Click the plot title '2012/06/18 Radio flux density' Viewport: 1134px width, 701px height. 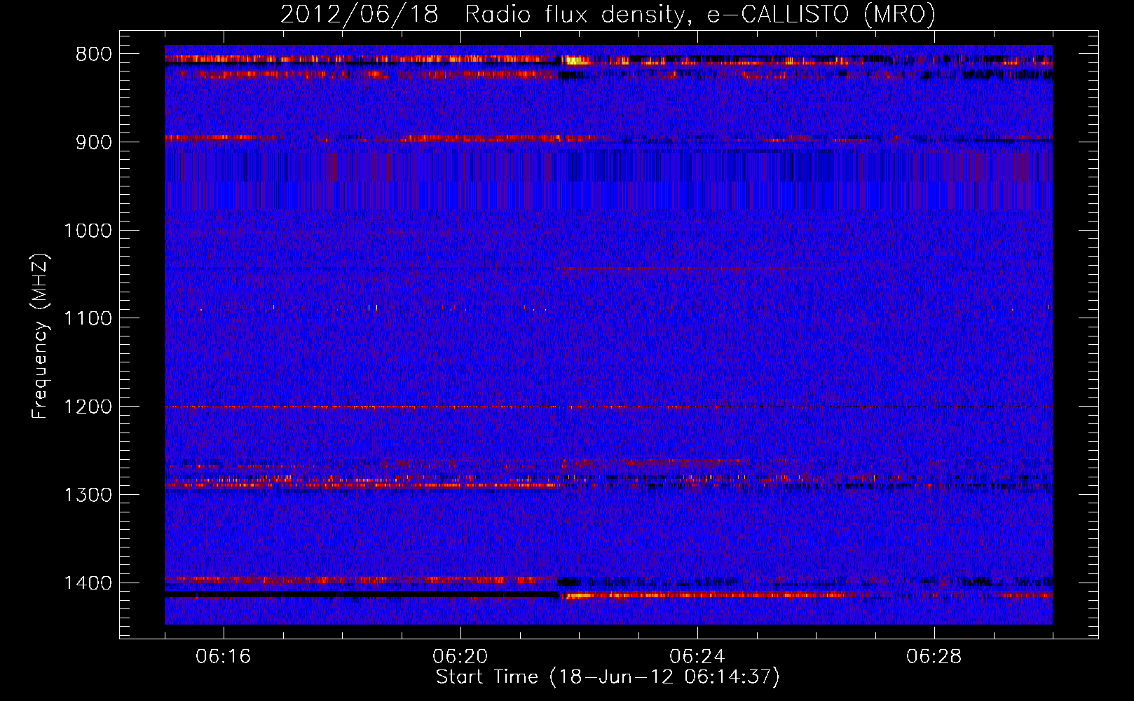[x=608, y=15]
